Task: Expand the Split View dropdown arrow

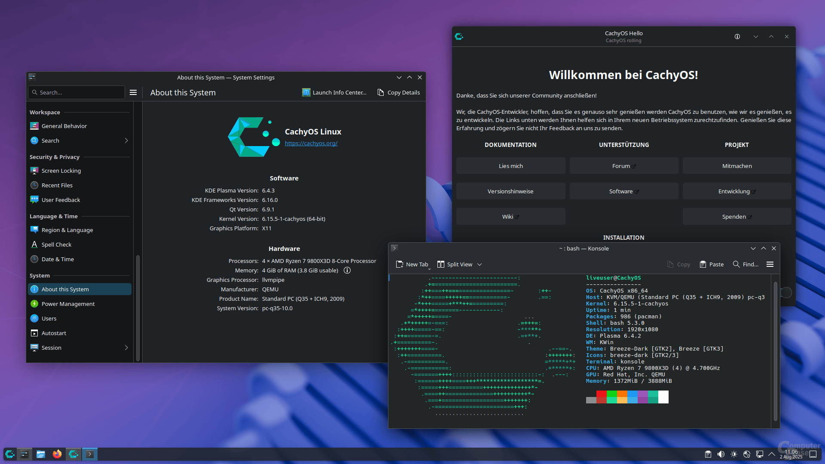Action: click(480, 264)
